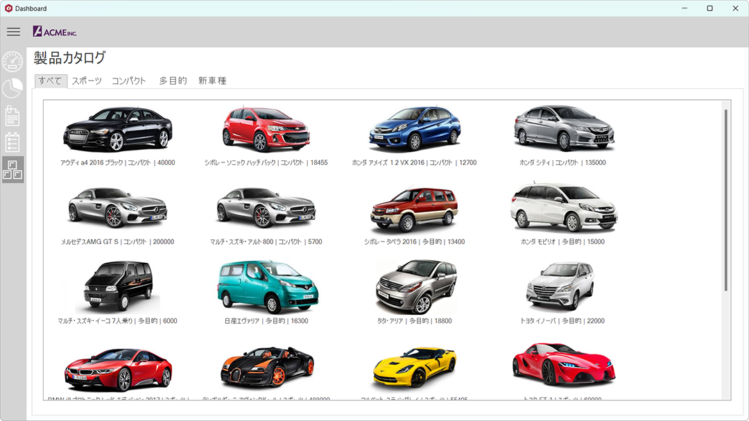Click the caption ending in 12700
Viewport: 749px width, 421px height.
point(414,162)
